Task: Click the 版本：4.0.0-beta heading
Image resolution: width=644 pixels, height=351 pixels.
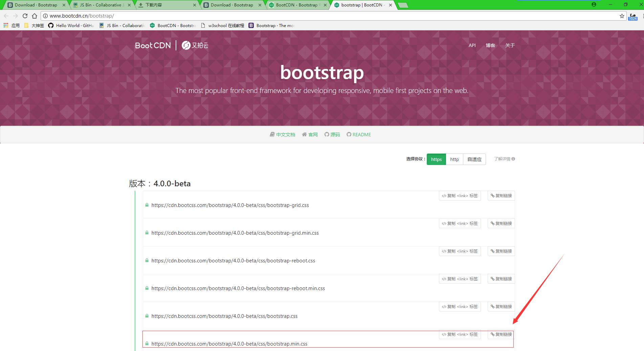Action: coord(160,184)
